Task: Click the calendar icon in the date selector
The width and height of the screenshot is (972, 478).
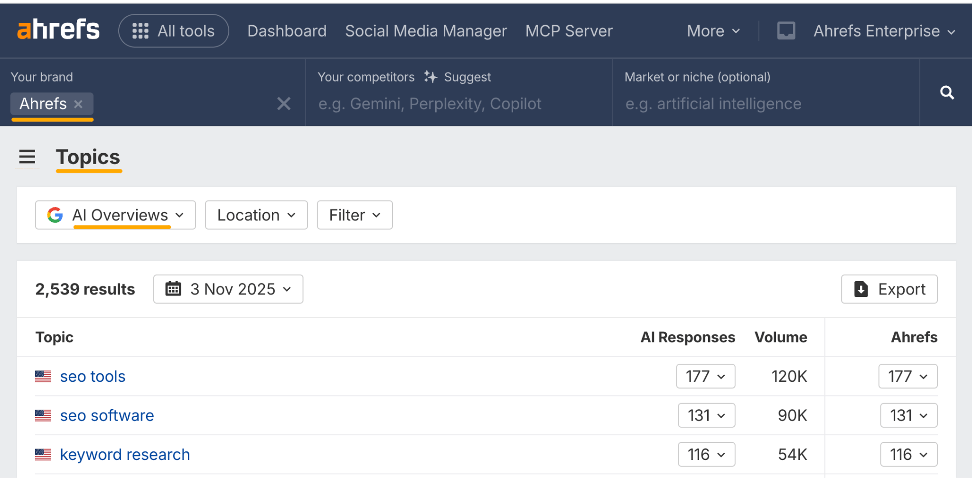Action: (x=174, y=289)
